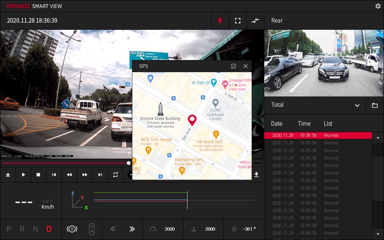Close the GPS popup window
384x240 pixels.
[x=245, y=66]
